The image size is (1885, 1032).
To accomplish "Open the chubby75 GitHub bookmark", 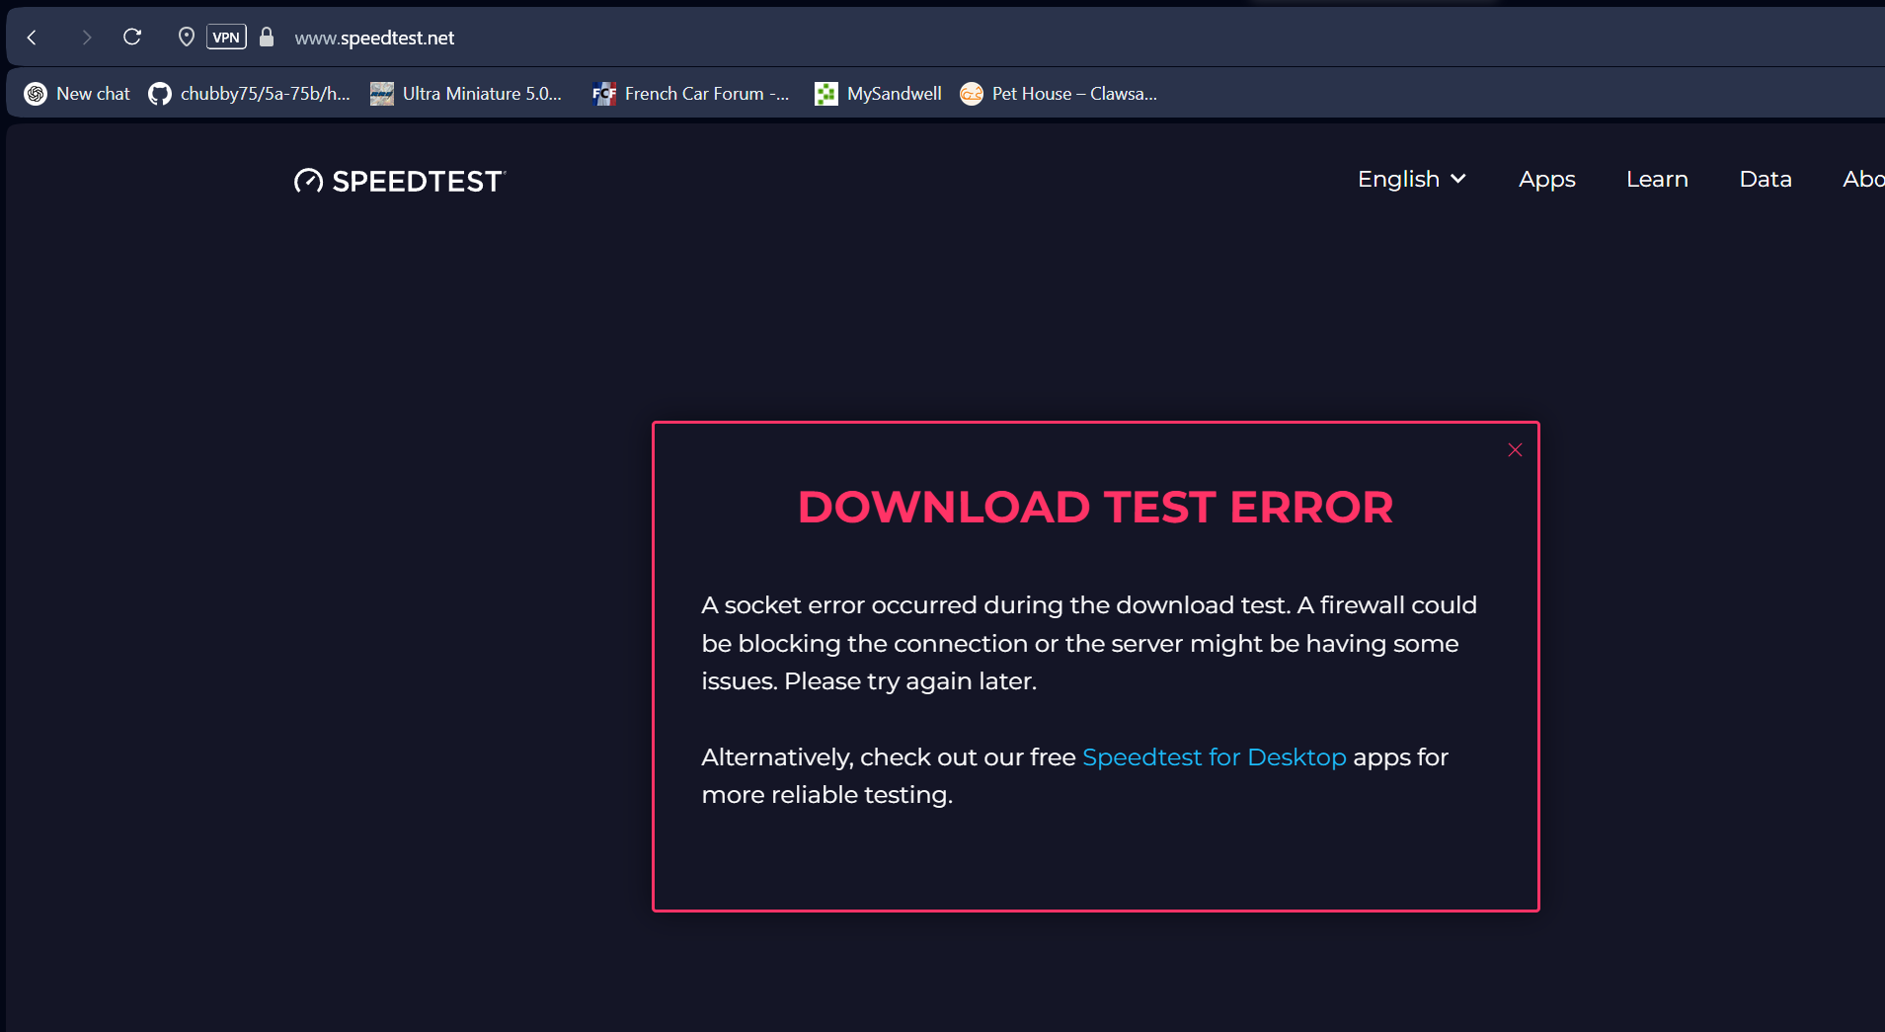I will pos(249,94).
